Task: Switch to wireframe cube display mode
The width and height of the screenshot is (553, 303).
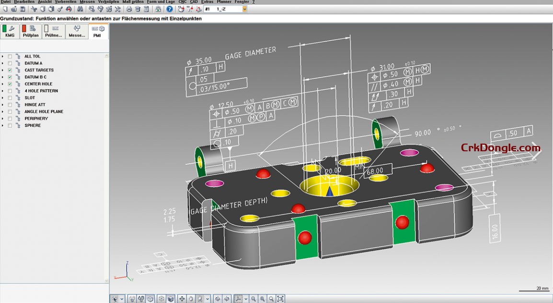Action: [161, 299]
